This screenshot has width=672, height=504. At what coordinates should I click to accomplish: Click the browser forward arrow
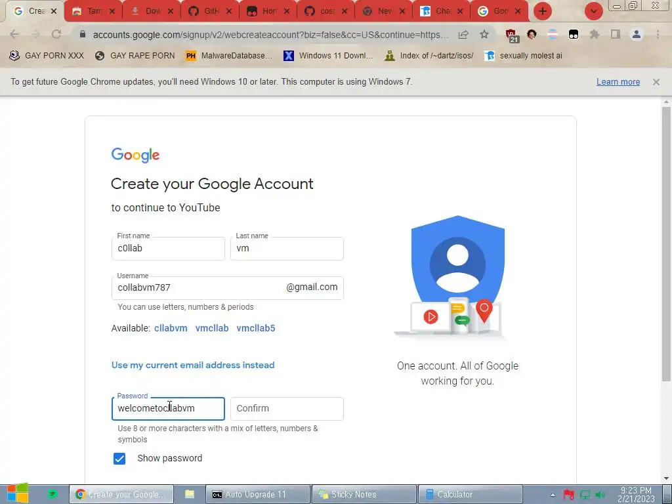[x=35, y=34]
